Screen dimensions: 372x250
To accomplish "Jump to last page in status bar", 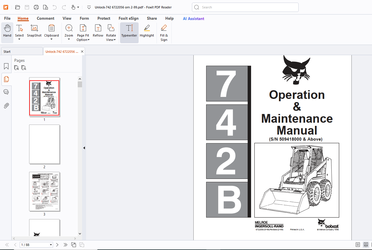I will (65, 245).
